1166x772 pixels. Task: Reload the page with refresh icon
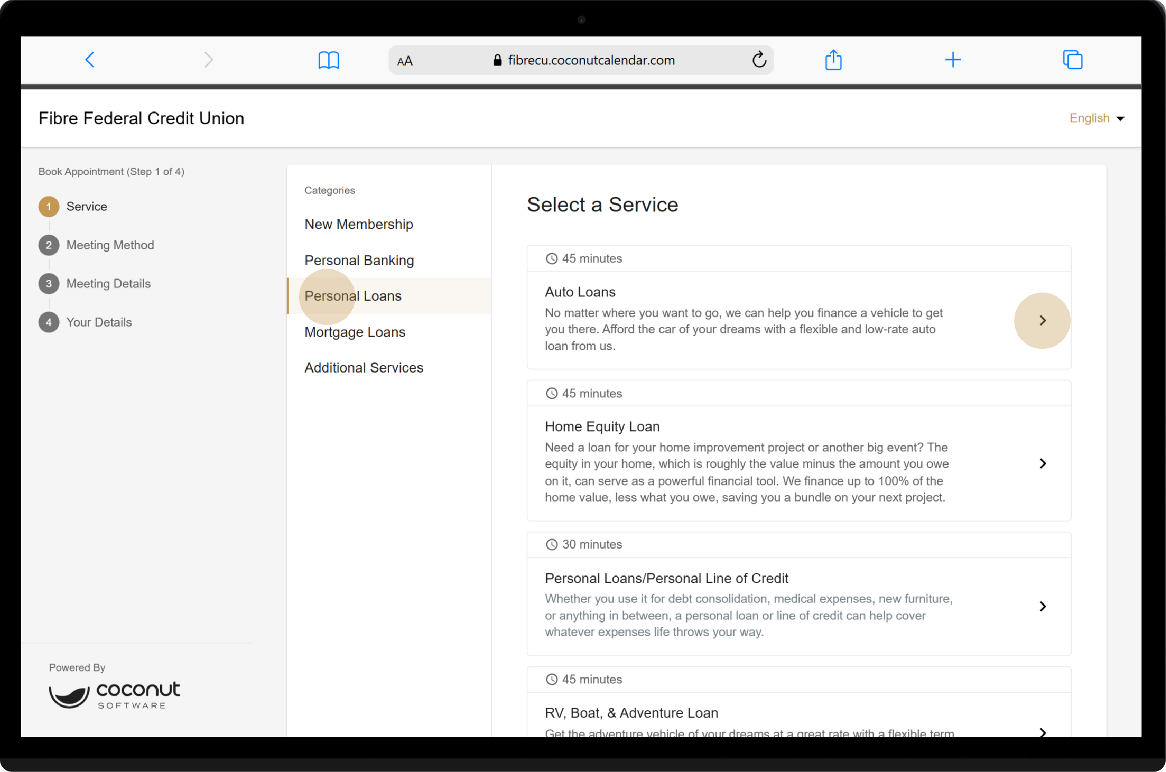[759, 60]
